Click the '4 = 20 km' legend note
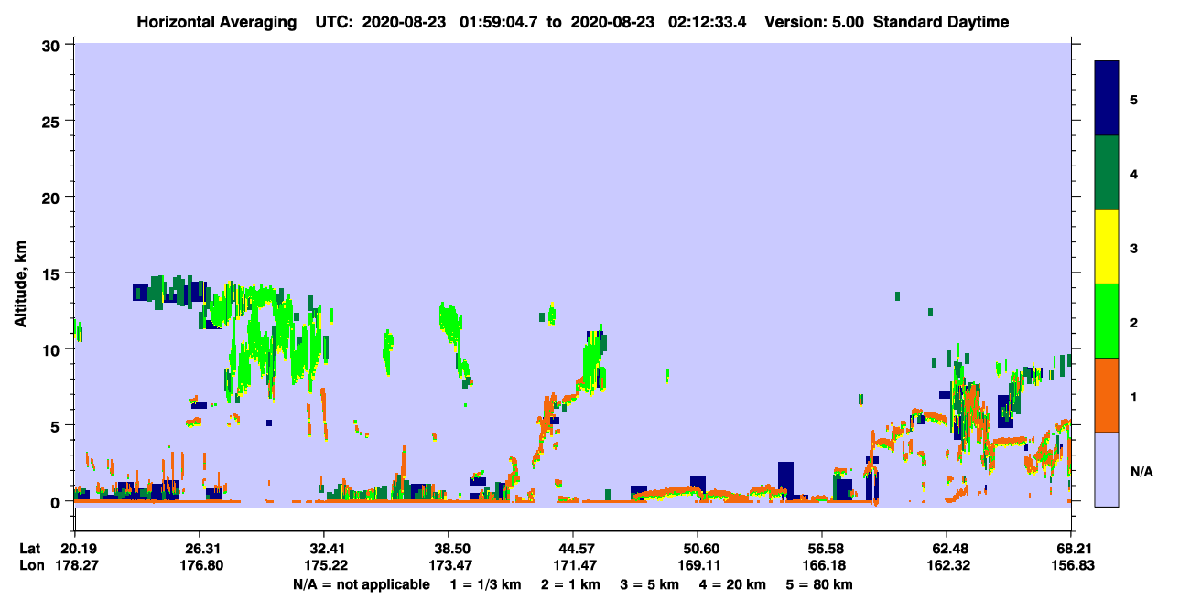 (x=732, y=584)
